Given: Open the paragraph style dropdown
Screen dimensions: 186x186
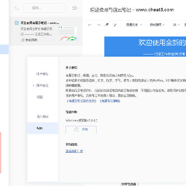Looking at the screenshot, I should click(x=134, y=25).
